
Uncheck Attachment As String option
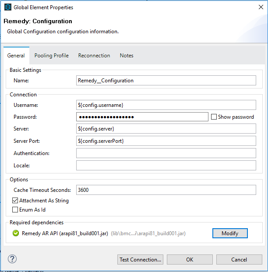15,201
